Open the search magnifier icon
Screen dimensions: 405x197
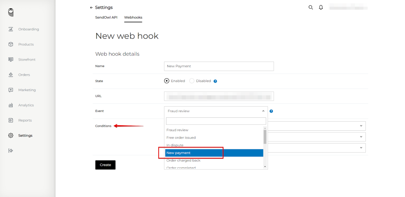click(x=310, y=8)
